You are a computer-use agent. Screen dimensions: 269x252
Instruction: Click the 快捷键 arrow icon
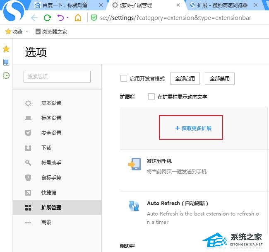28,193
